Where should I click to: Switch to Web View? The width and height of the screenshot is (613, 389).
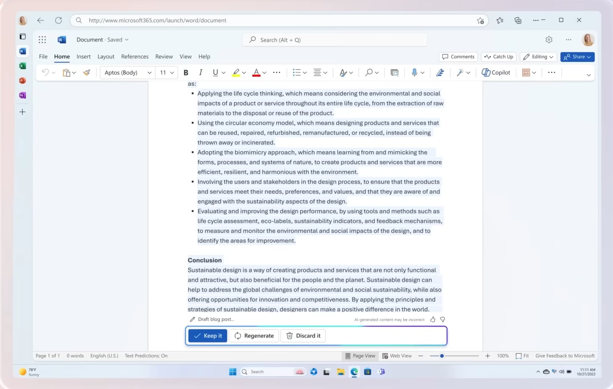pyautogui.click(x=397, y=356)
